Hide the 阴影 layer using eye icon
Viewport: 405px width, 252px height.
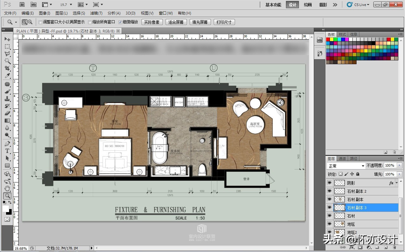(x=330, y=183)
